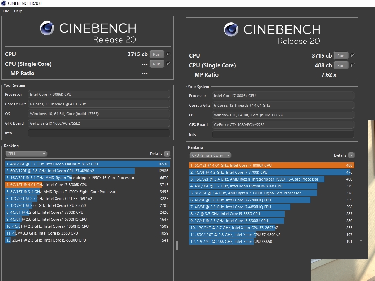The height and width of the screenshot is (281, 375).
Task: Open the File menu
Action: (x=6, y=11)
